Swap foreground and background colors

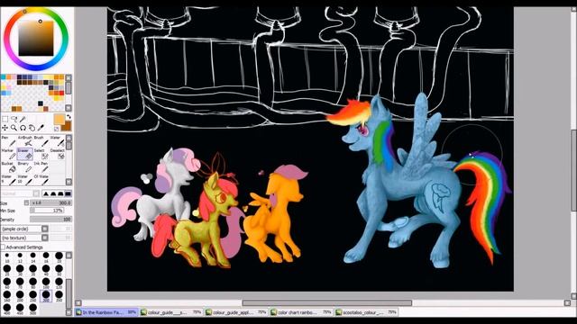pos(69,117)
